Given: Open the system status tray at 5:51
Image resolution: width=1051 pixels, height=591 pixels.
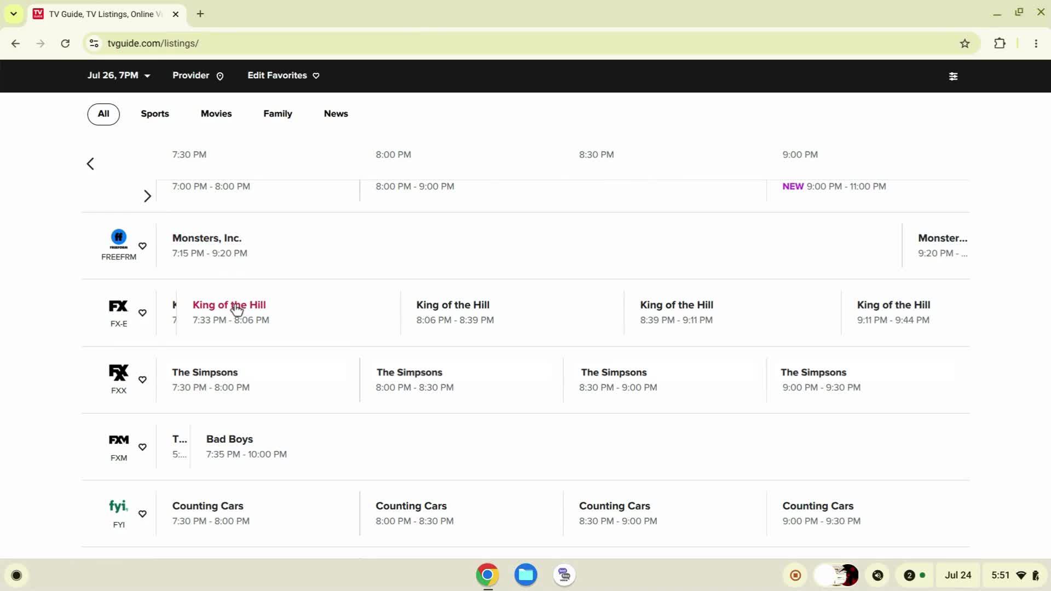Looking at the screenshot, I should (1015, 575).
